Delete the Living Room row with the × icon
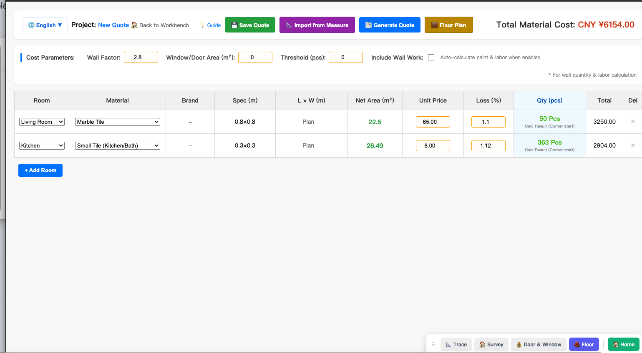Image resolution: width=642 pixels, height=353 pixels. click(x=633, y=122)
